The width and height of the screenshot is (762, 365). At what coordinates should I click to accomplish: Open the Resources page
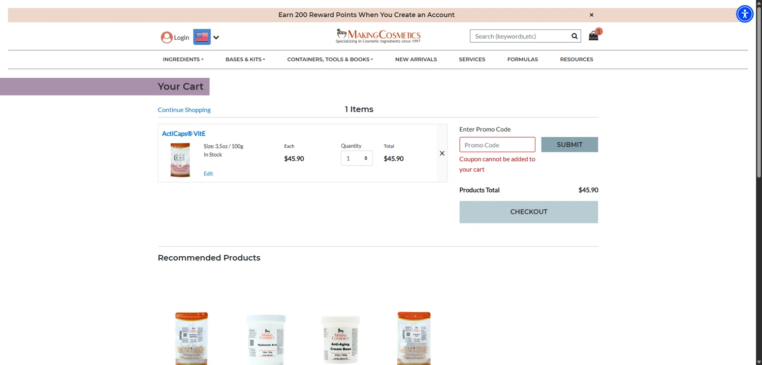[x=577, y=59]
